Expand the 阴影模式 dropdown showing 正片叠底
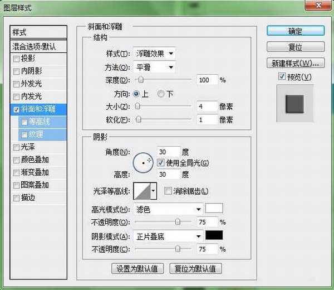 tap(168, 236)
